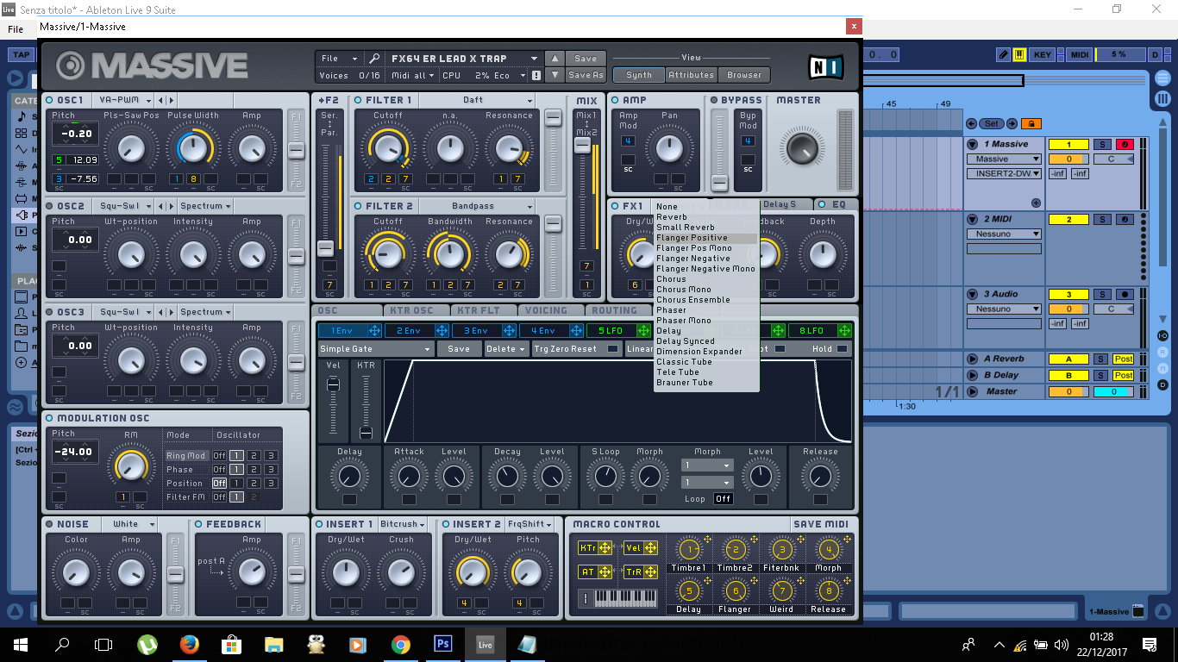Choose Dimension Expander from FX1 list
The width and height of the screenshot is (1178, 662).
click(x=705, y=352)
